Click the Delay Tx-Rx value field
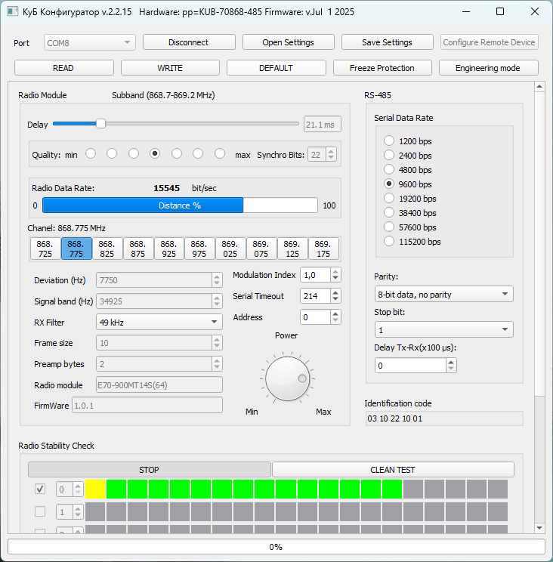553x562 pixels. click(410, 366)
